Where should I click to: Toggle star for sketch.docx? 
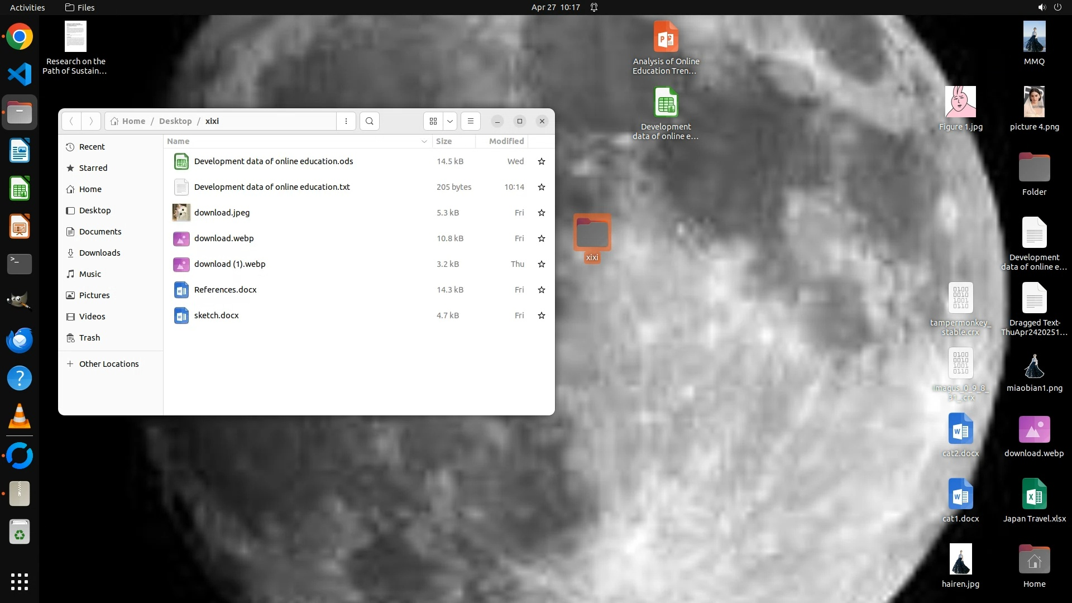point(541,315)
